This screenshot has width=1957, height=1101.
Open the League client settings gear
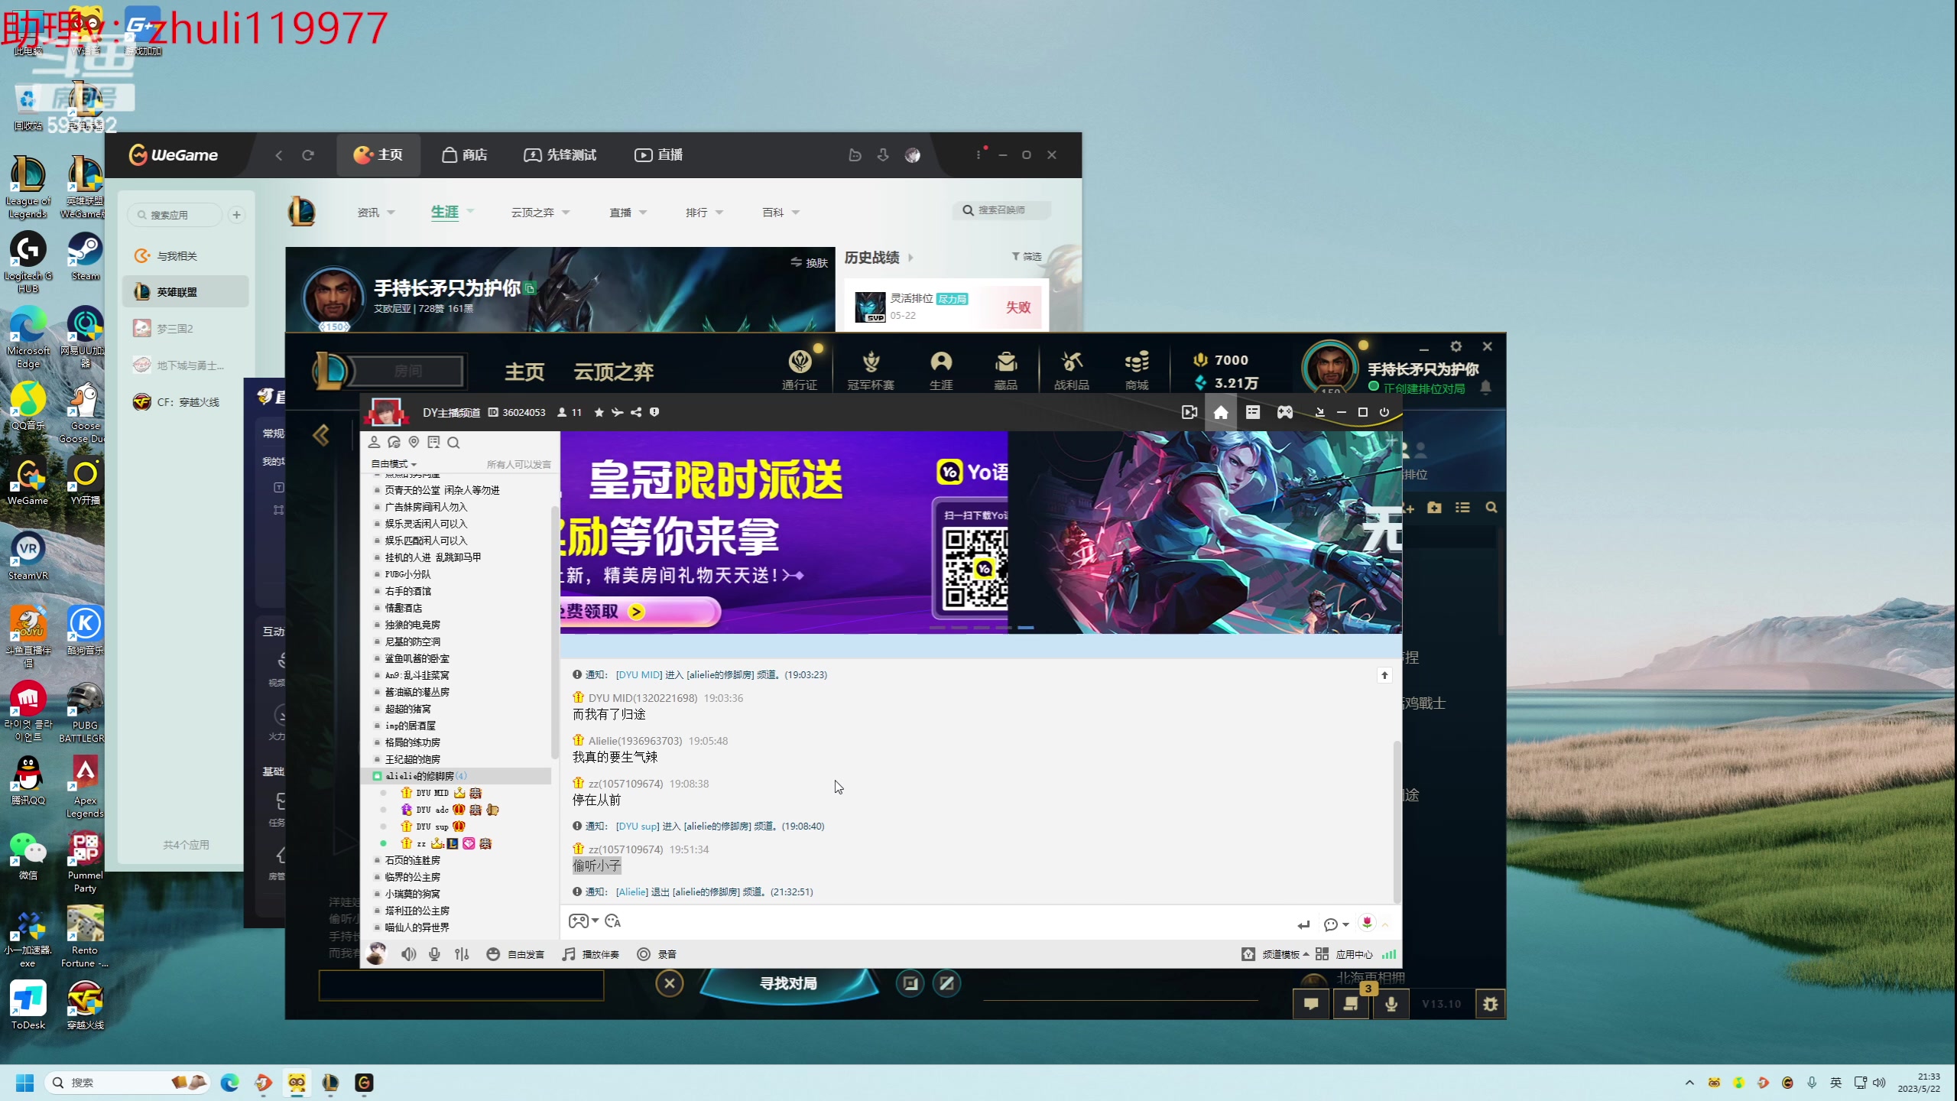(x=1456, y=346)
